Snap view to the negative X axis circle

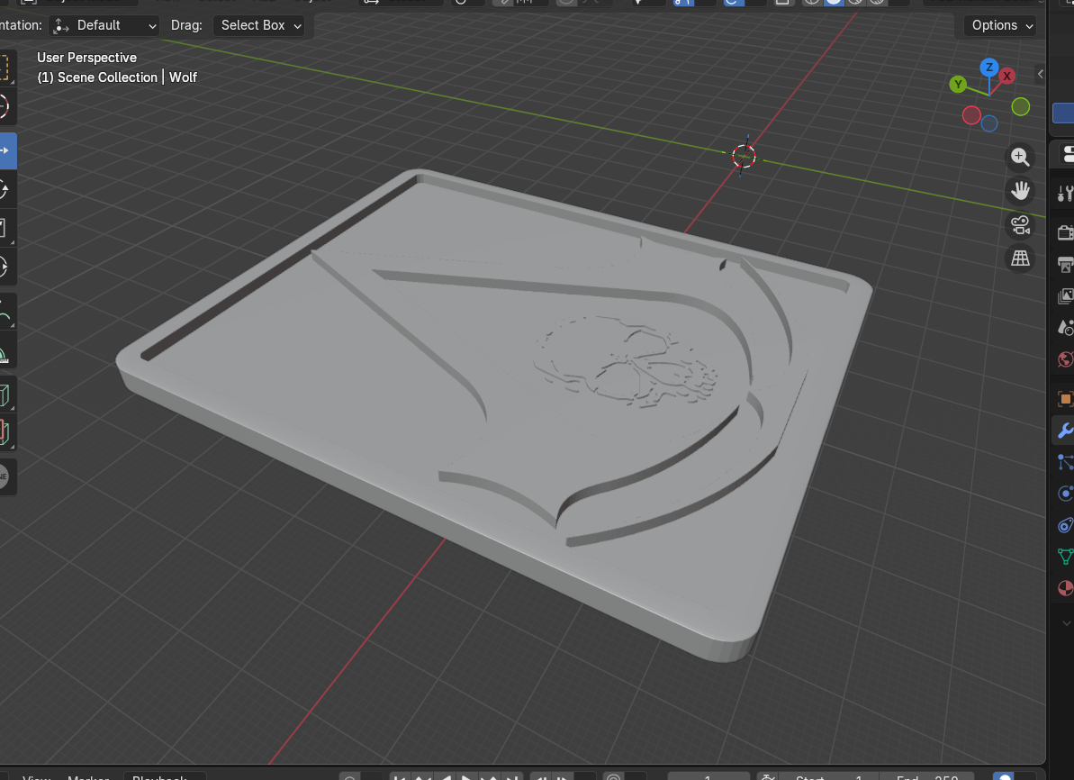(970, 115)
